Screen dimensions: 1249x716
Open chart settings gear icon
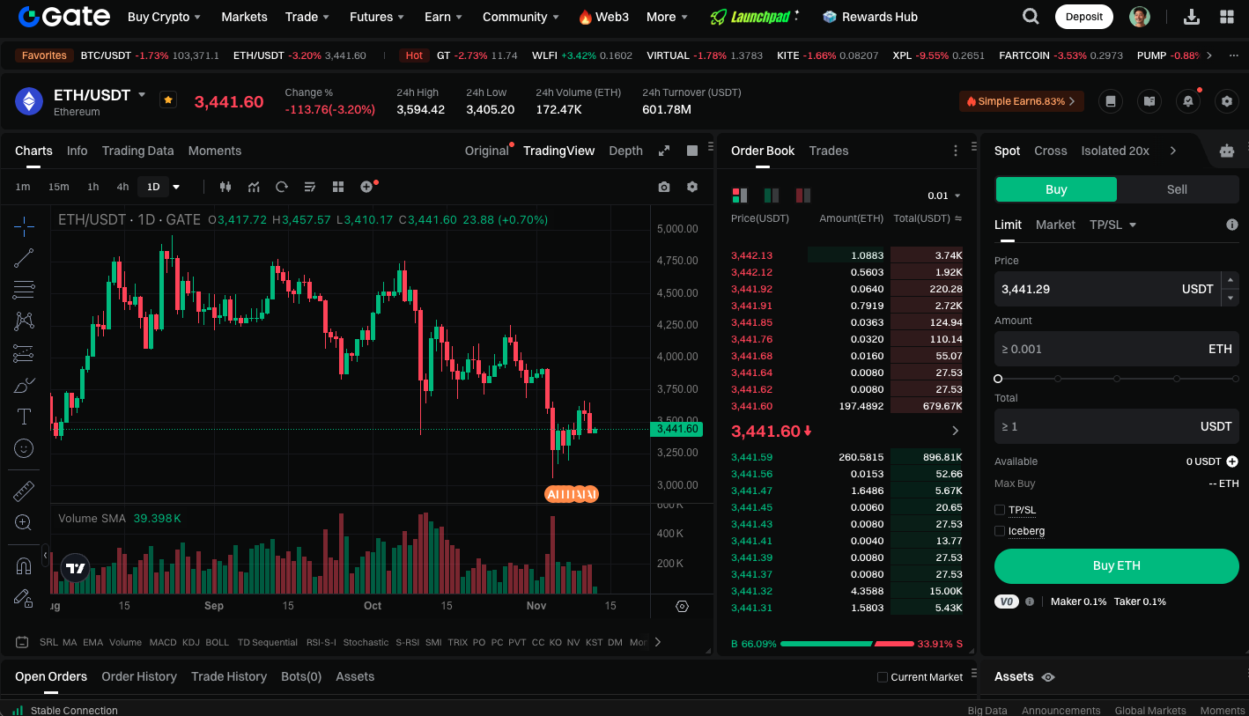(x=692, y=187)
